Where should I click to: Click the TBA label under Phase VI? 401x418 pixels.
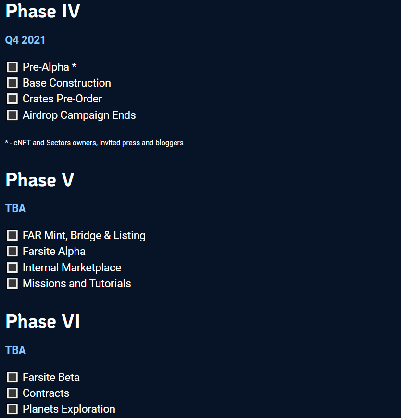coord(15,350)
